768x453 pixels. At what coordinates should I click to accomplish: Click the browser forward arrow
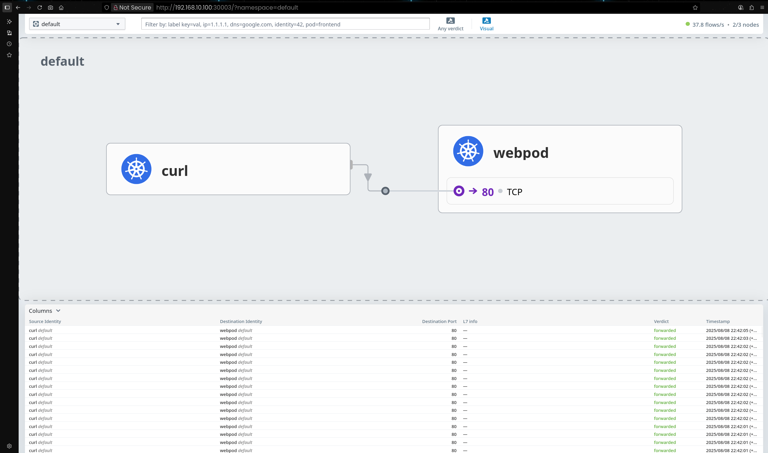29,7
